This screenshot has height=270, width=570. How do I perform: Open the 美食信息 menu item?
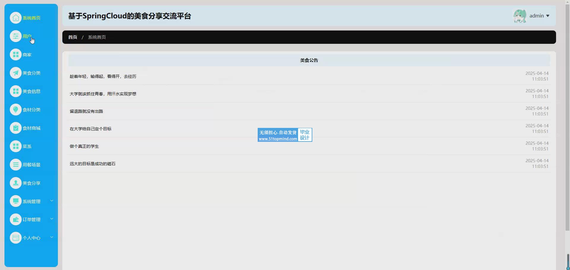(x=31, y=91)
